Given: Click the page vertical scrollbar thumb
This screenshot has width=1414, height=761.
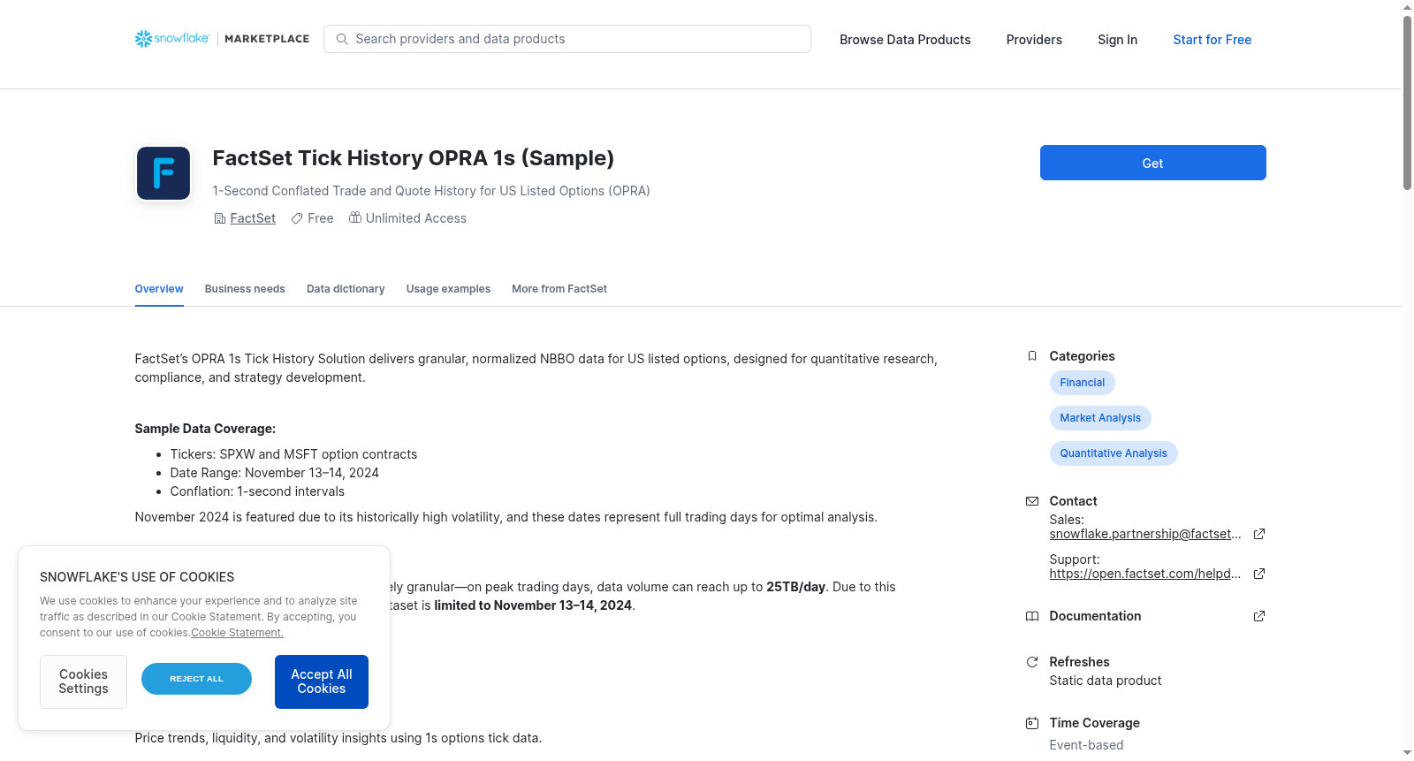Looking at the screenshot, I should tap(1407, 102).
